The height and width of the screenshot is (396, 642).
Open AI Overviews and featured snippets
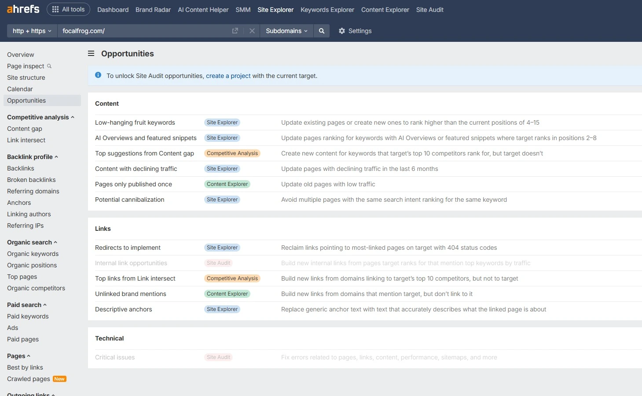(x=146, y=138)
